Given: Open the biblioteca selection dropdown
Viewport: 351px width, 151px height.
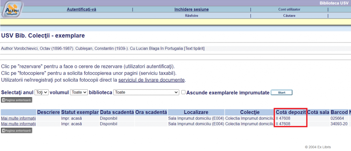Looking at the screenshot, I should point(146,92).
